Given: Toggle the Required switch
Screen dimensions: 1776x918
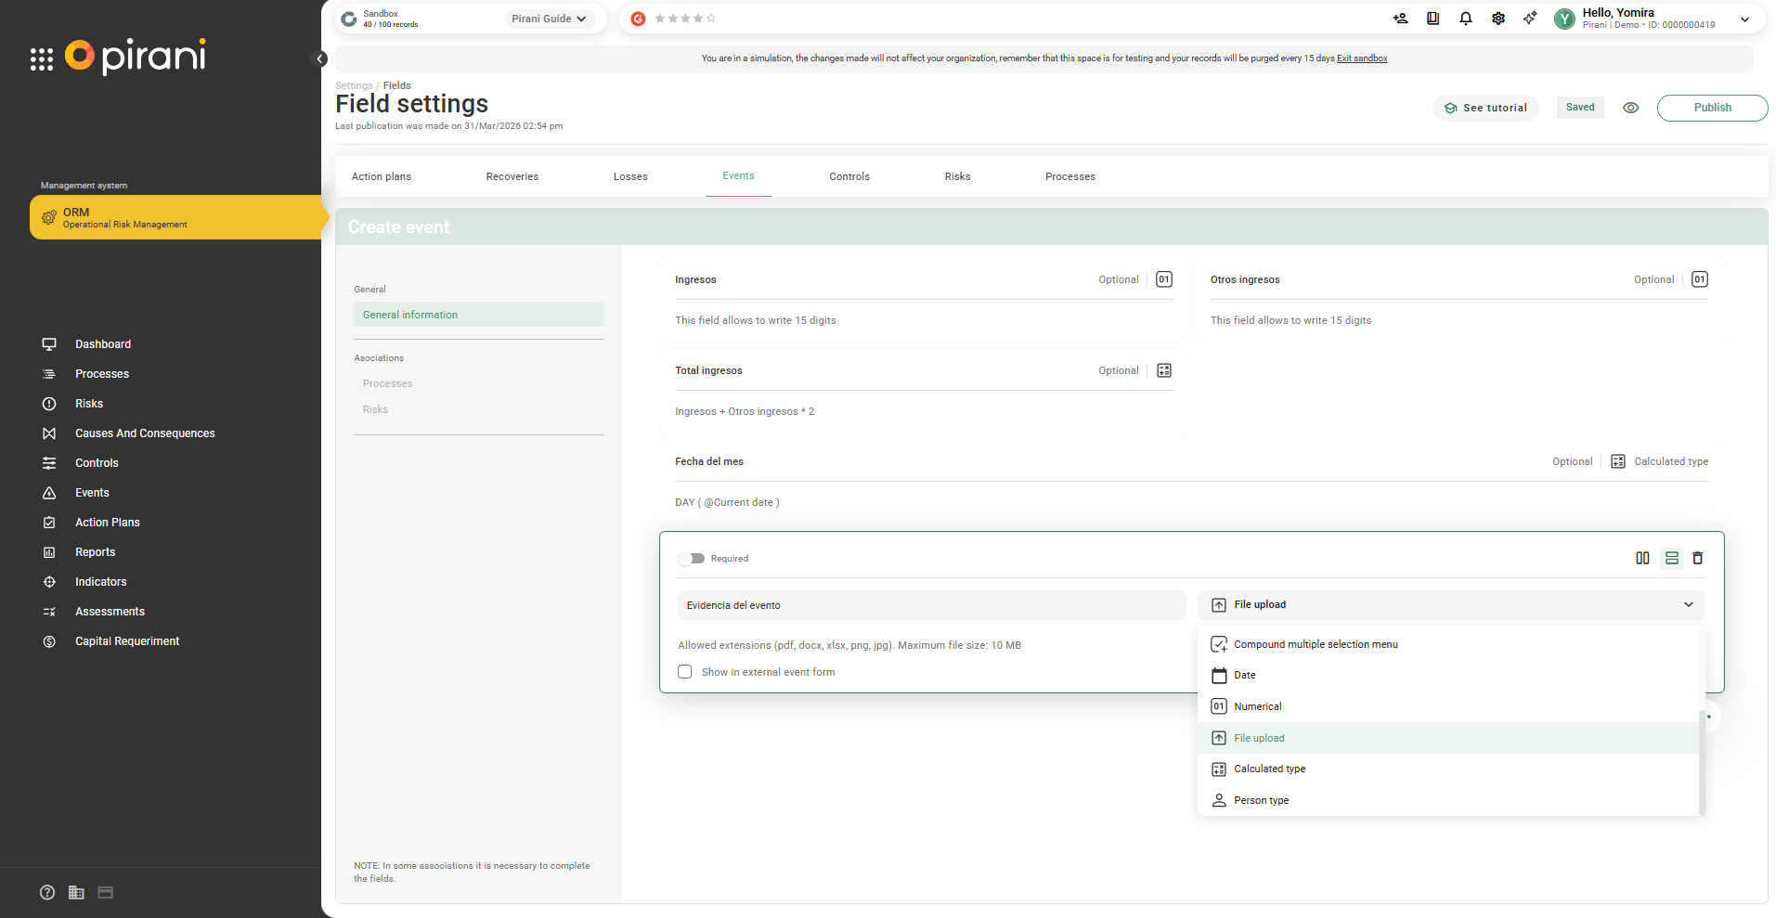Looking at the screenshot, I should click(x=692, y=559).
